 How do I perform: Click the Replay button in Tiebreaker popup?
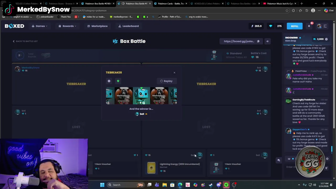pos(166,81)
